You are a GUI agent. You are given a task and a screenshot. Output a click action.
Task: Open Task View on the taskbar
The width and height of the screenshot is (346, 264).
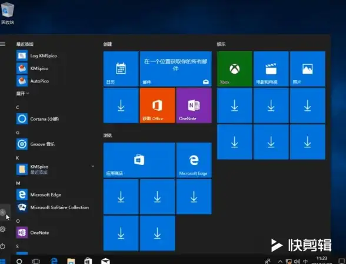[x=36, y=262]
